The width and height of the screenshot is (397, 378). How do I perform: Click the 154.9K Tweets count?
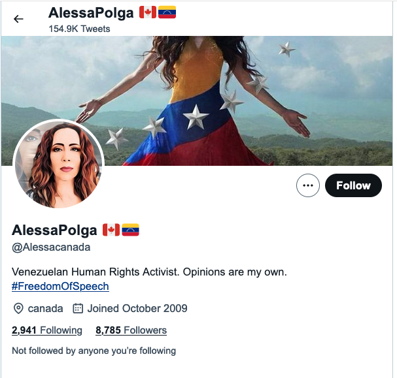[x=79, y=29]
